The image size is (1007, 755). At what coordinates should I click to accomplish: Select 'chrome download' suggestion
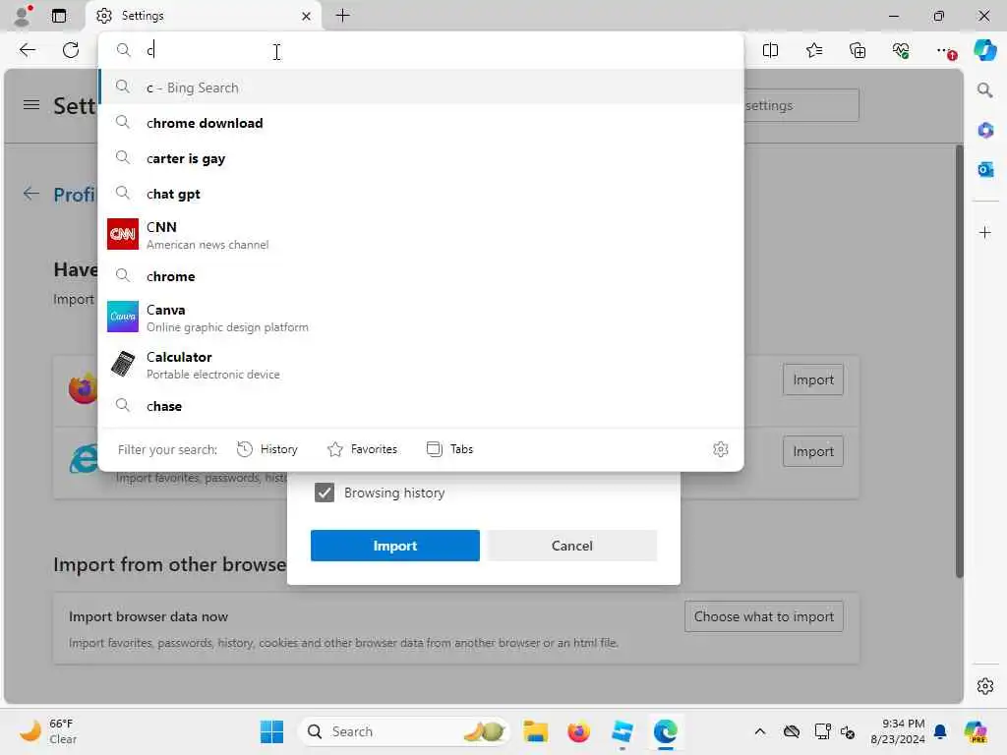[421, 123]
